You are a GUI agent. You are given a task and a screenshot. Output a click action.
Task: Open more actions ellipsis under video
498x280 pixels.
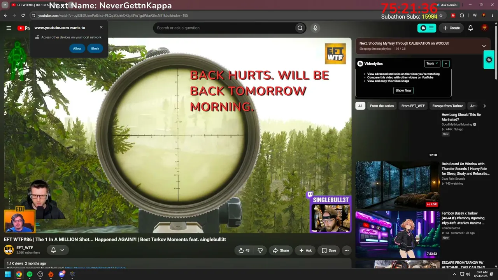pyautogui.click(x=347, y=250)
